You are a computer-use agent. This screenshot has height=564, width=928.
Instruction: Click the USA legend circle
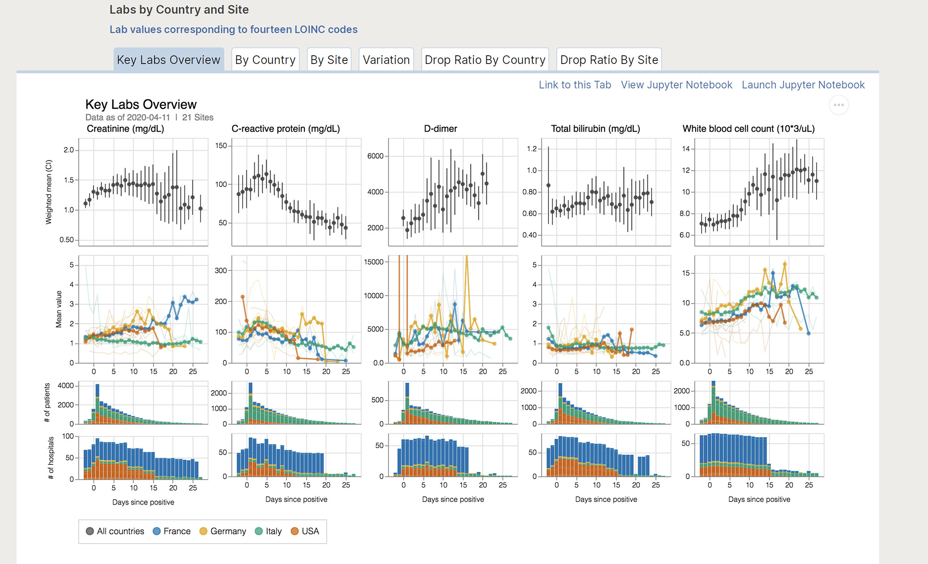[x=295, y=531]
